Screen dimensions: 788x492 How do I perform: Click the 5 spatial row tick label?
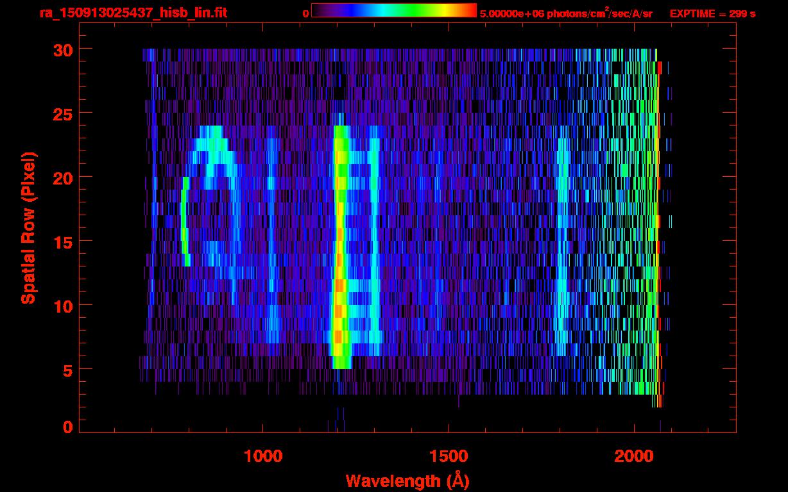[x=67, y=370]
